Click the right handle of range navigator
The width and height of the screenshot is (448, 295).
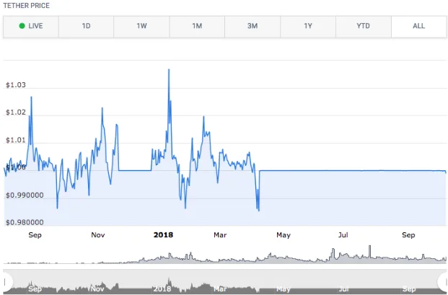click(x=442, y=281)
